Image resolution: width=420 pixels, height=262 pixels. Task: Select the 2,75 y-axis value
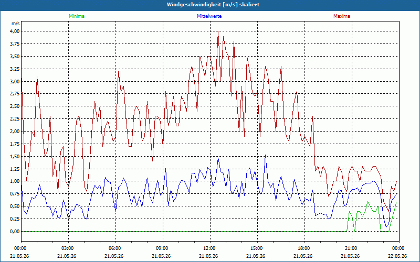tap(15, 94)
